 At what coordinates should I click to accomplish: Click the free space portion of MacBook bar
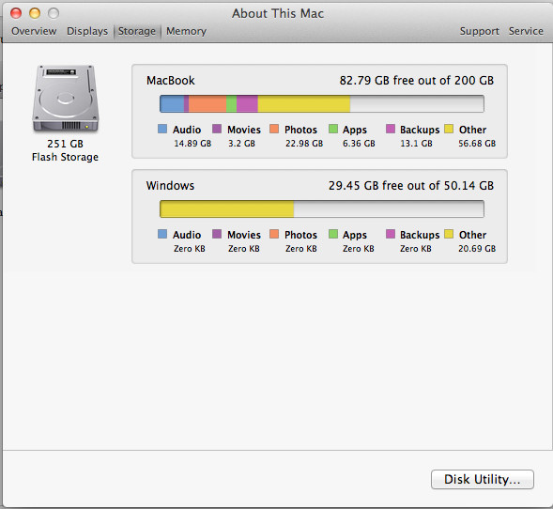point(417,104)
